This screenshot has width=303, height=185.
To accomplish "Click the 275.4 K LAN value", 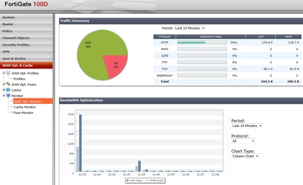I will [267, 42].
